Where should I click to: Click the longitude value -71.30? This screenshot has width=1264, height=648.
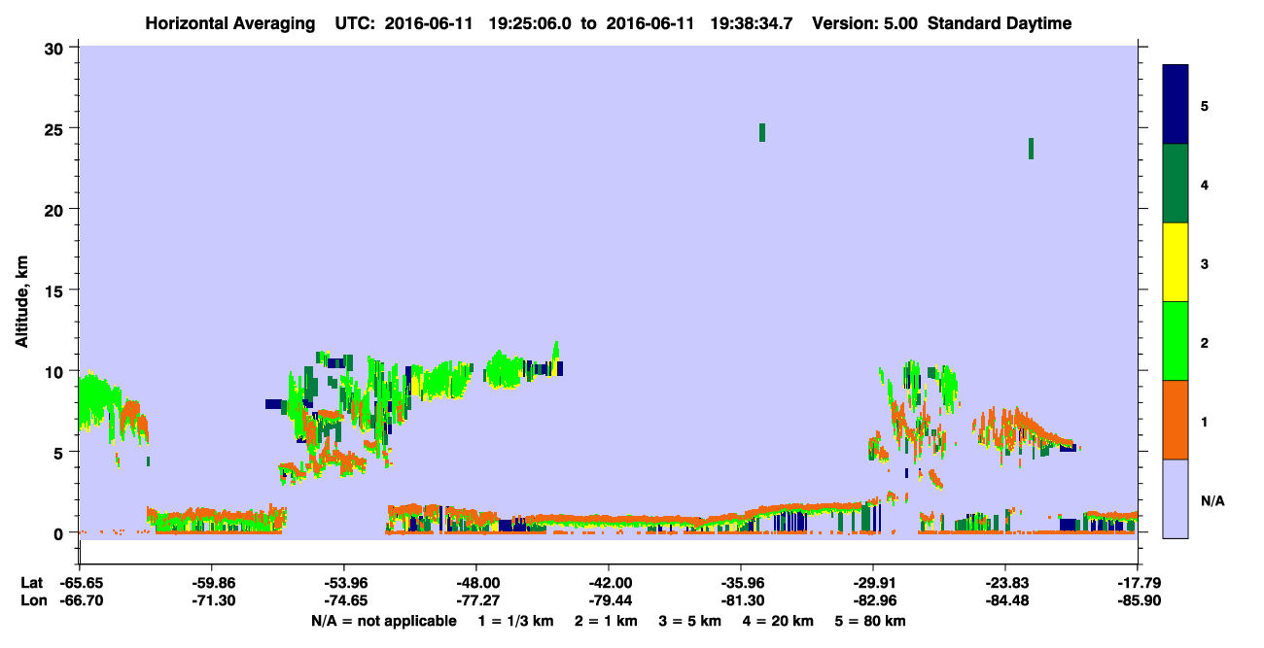212,601
